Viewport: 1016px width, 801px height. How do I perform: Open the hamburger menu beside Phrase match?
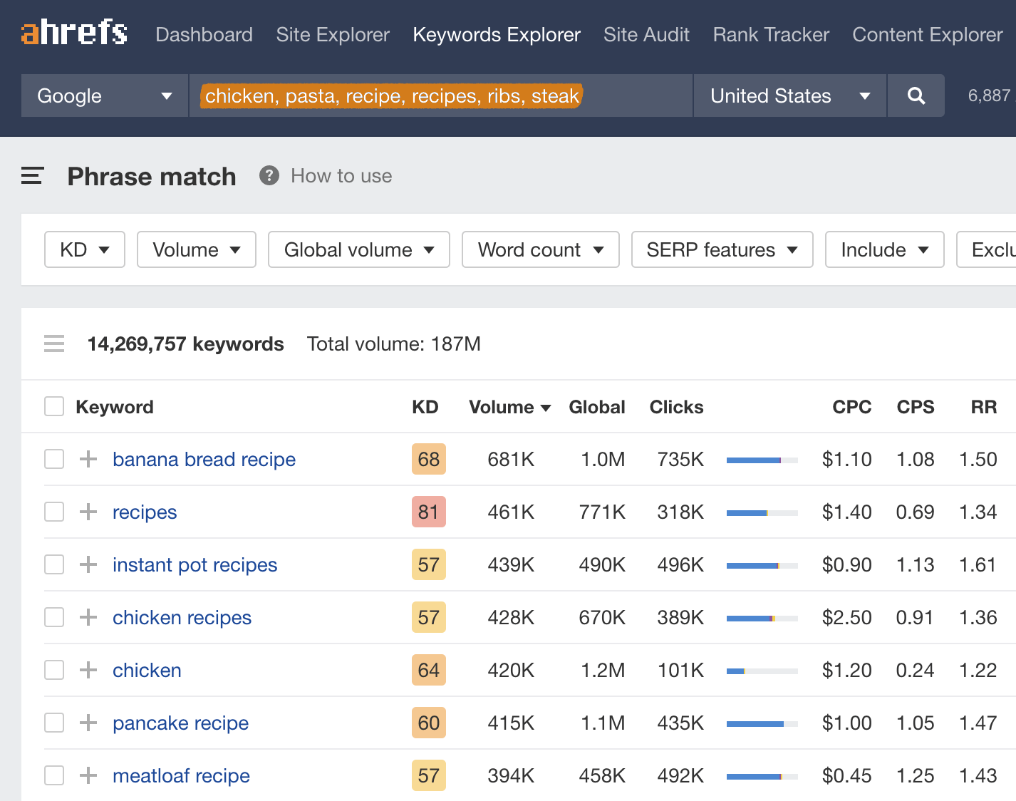pos(33,176)
